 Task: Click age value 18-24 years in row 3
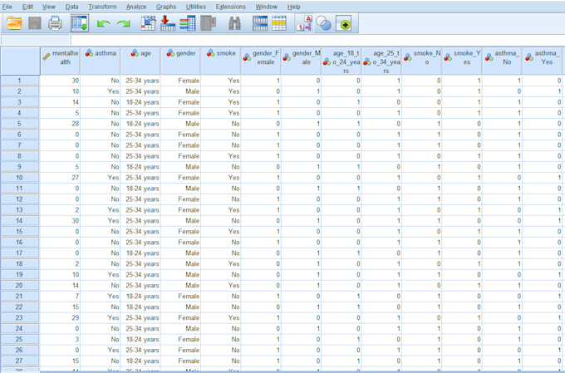140,102
